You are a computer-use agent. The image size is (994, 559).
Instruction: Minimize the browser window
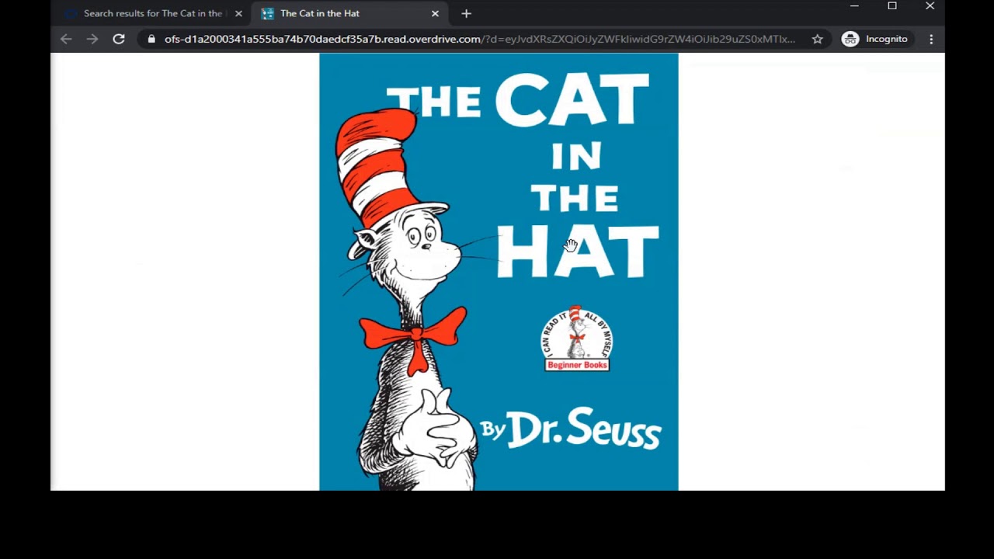[x=854, y=6]
